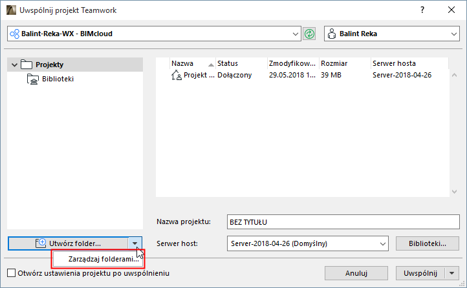Close the Uwspólnij projekt Teamwork dialog

pyautogui.click(x=451, y=10)
